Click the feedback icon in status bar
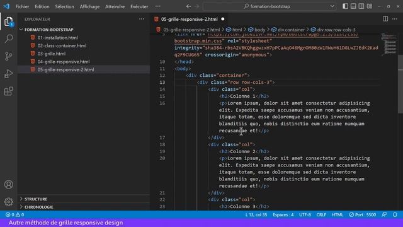Image resolution: width=403 pixels, height=227 pixels. (384, 214)
